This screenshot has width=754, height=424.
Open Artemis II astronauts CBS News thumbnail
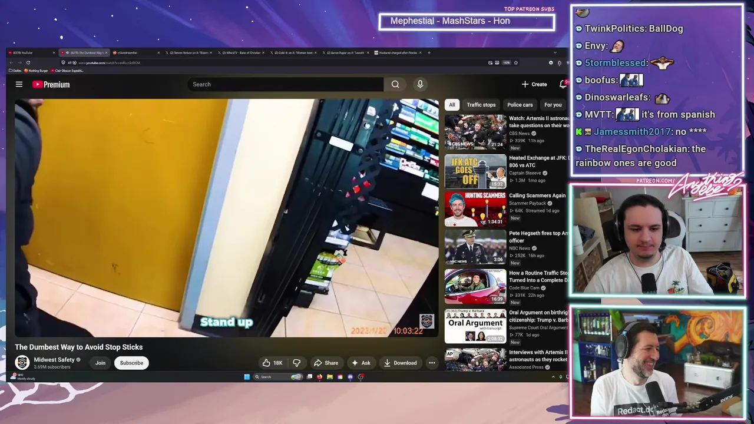tap(475, 131)
